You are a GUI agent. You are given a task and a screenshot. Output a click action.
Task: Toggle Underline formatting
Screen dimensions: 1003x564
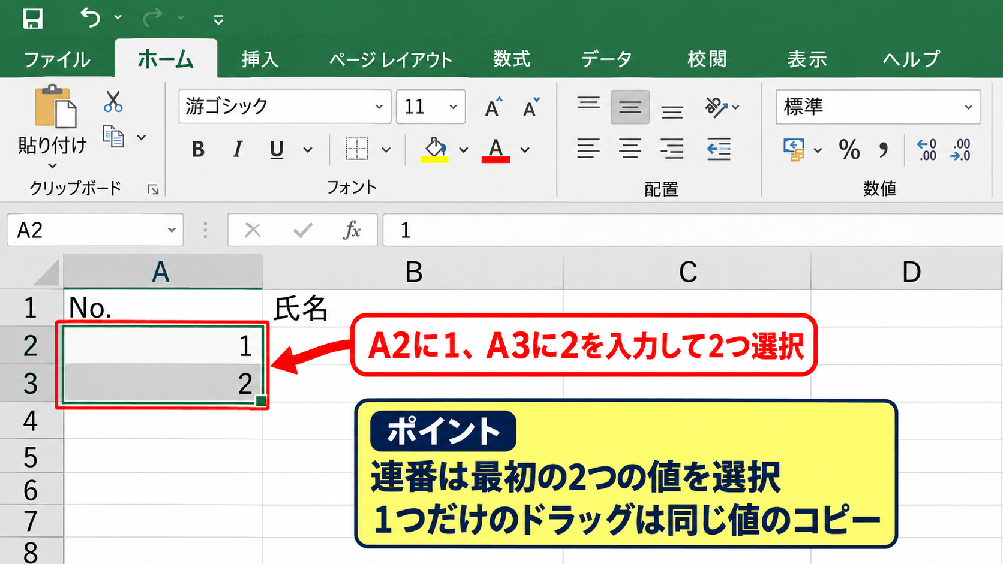tap(277, 150)
